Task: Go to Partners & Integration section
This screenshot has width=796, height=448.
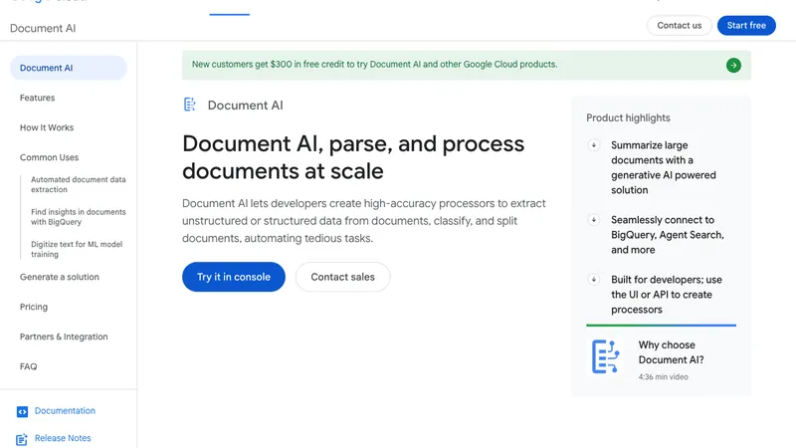Action: pyautogui.click(x=64, y=336)
